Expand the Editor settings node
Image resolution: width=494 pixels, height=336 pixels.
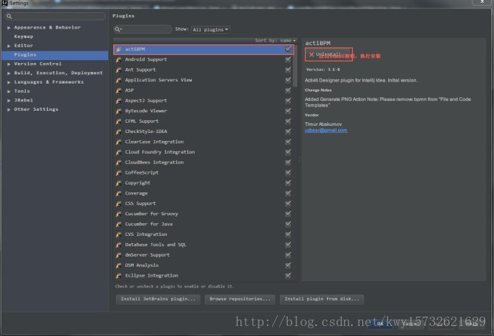tap(9, 46)
